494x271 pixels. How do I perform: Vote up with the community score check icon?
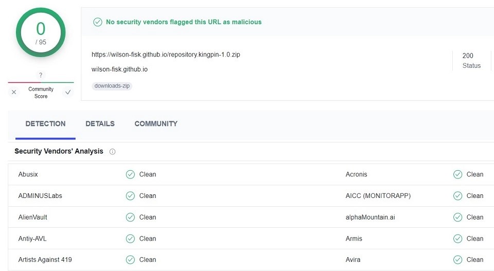click(68, 92)
